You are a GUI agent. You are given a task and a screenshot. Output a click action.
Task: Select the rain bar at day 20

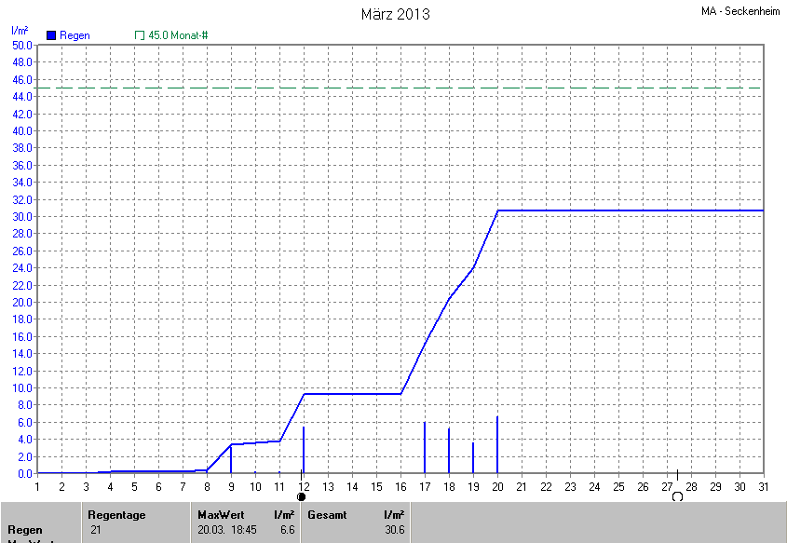click(497, 447)
